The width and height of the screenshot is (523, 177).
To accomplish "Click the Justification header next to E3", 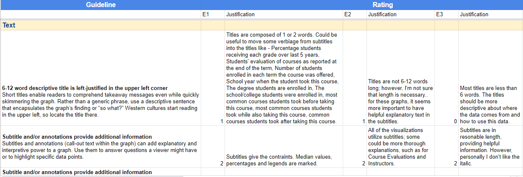I will 490,15.
